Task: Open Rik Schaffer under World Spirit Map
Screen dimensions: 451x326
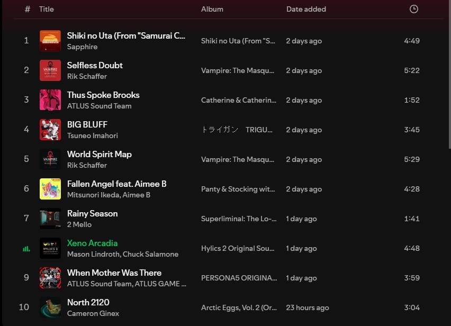Action: (x=87, y=165)
